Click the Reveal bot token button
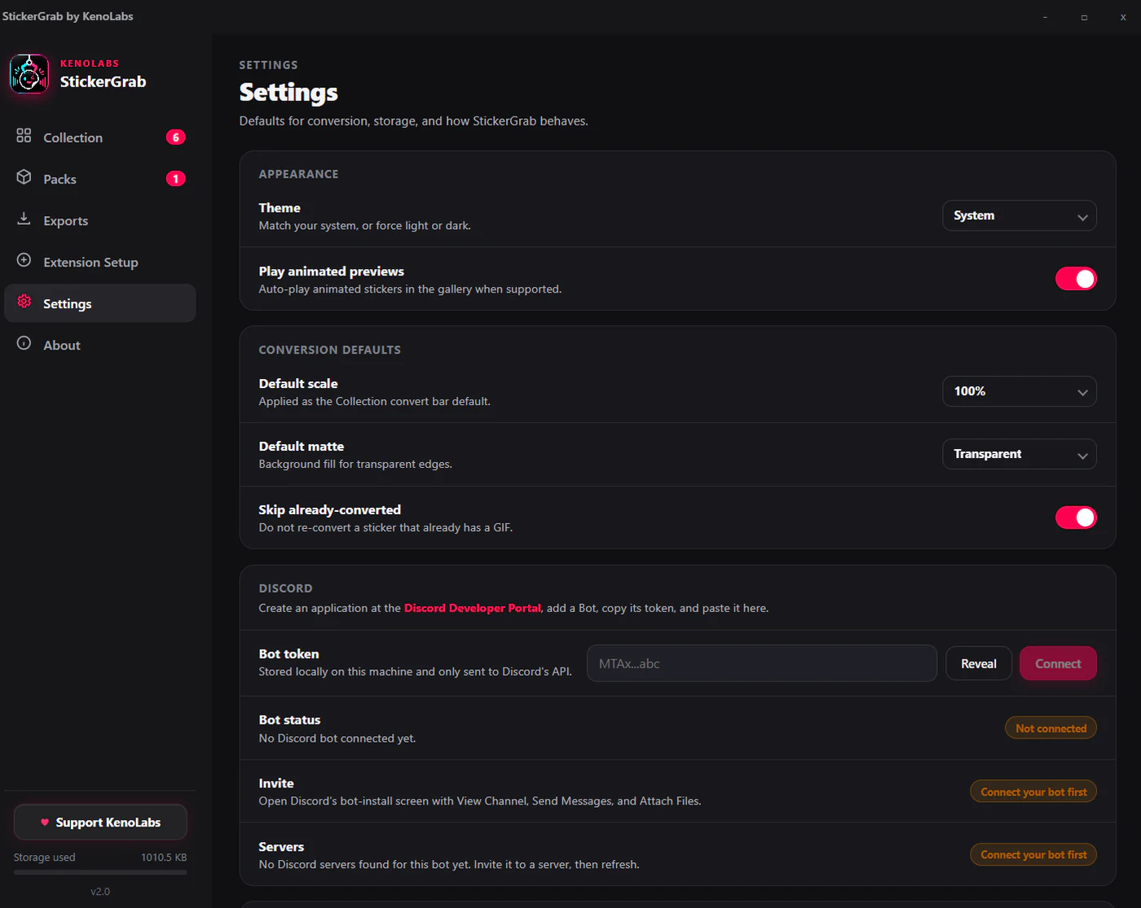Viewport: 1141px width, 908px height. click(979, 663)
